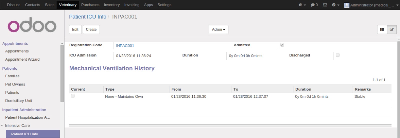The width and height of the screenshot is (400, 138).
Task: Expand the Administrator user menu arrow
Action: [x=397, y=5]
